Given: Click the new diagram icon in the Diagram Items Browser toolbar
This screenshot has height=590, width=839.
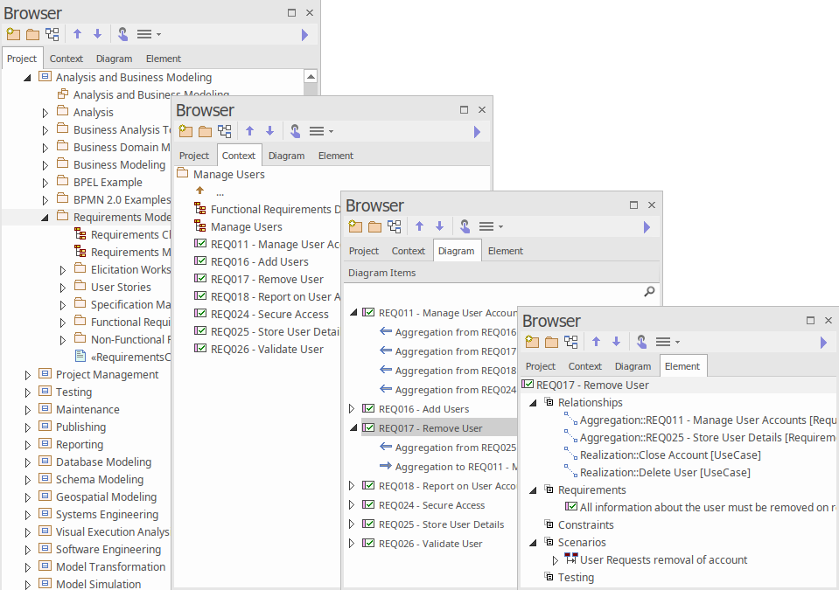Looking at the screenshot, I should [x=395, y=226].
